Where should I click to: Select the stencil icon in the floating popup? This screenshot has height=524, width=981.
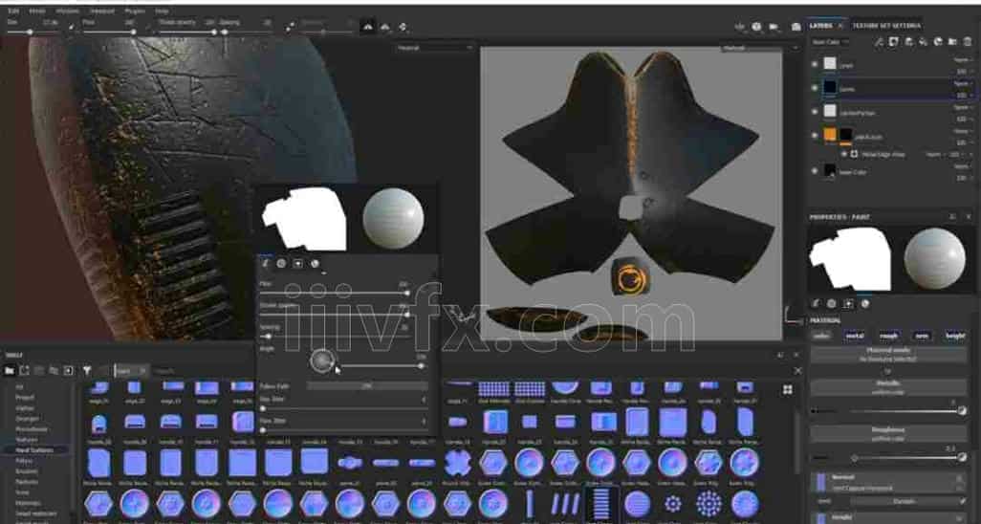(297, 264)
